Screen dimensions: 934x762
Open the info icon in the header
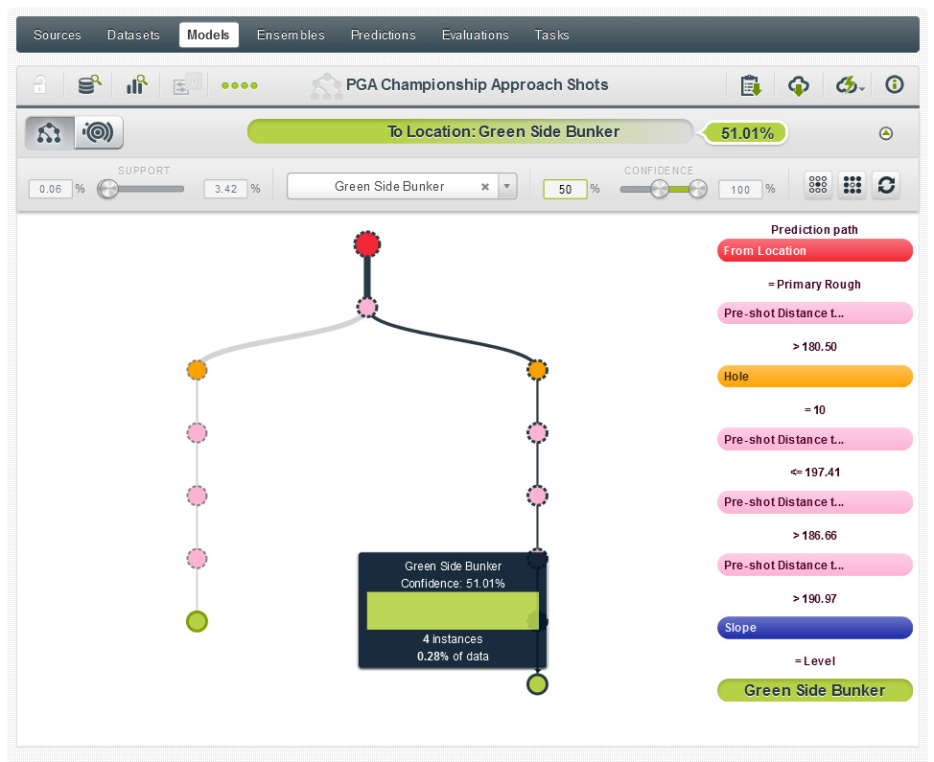pyautogui.click(x=894, y=84)
